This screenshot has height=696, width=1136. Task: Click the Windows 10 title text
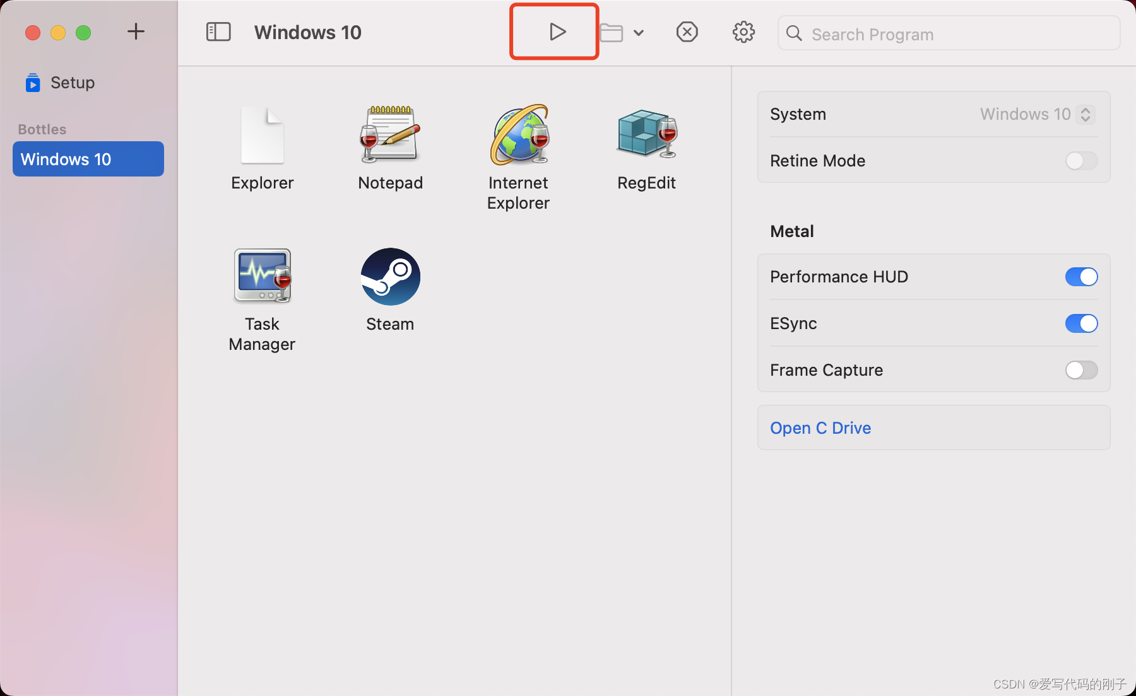click(308, 32)
